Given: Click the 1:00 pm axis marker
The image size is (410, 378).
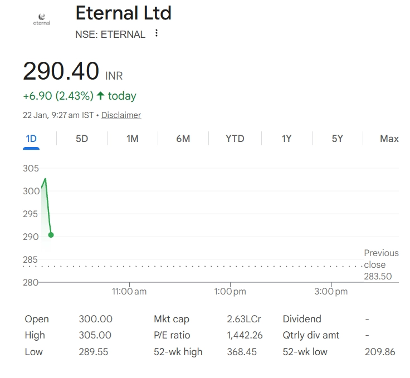Looking at the screenshot, I should [x=230, y=291].
